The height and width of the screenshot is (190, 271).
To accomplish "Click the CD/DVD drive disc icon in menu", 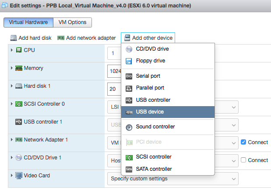I will coord(129,49).
